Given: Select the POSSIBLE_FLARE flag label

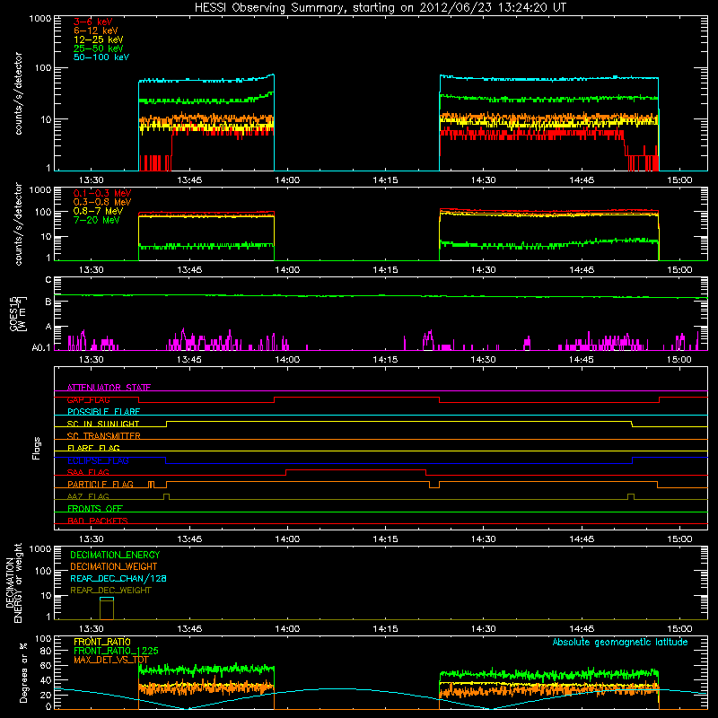Looking at the screenshot, I should [103, 412].
